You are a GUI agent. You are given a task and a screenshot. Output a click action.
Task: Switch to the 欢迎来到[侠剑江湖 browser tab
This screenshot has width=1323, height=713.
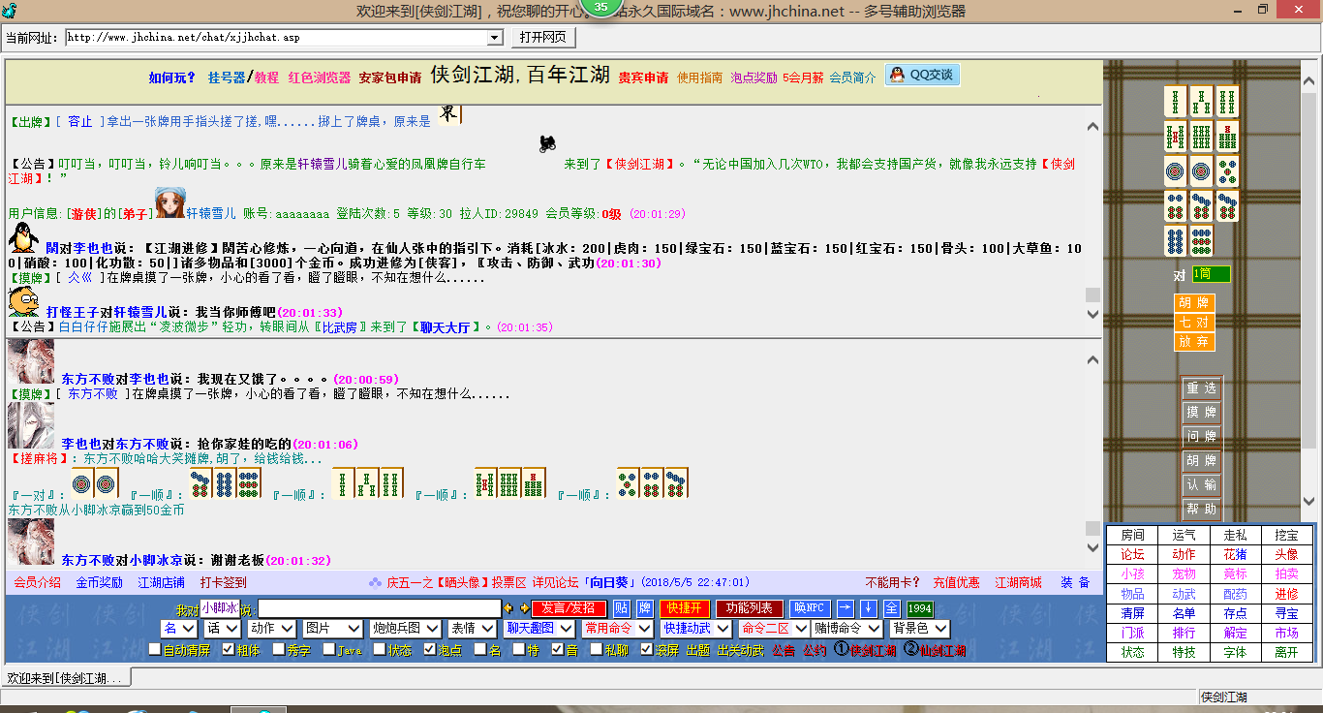65,677
